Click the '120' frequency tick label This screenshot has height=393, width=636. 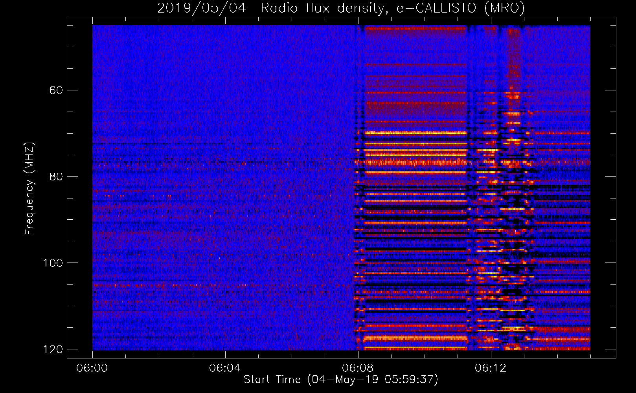(53, 349)
